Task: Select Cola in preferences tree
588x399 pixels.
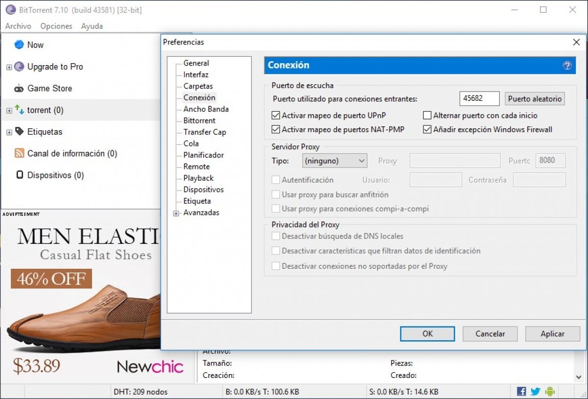Action: point(191,143)
